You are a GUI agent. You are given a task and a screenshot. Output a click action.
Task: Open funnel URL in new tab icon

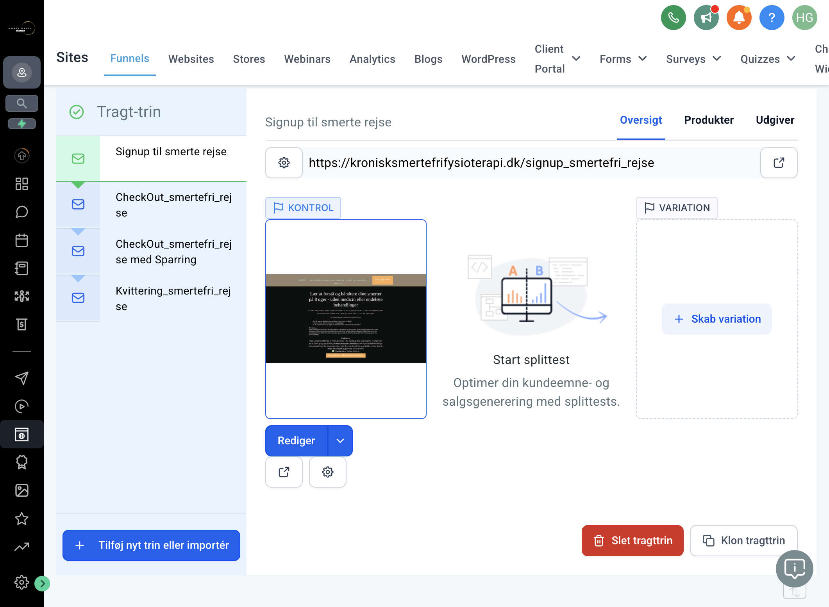779,163
